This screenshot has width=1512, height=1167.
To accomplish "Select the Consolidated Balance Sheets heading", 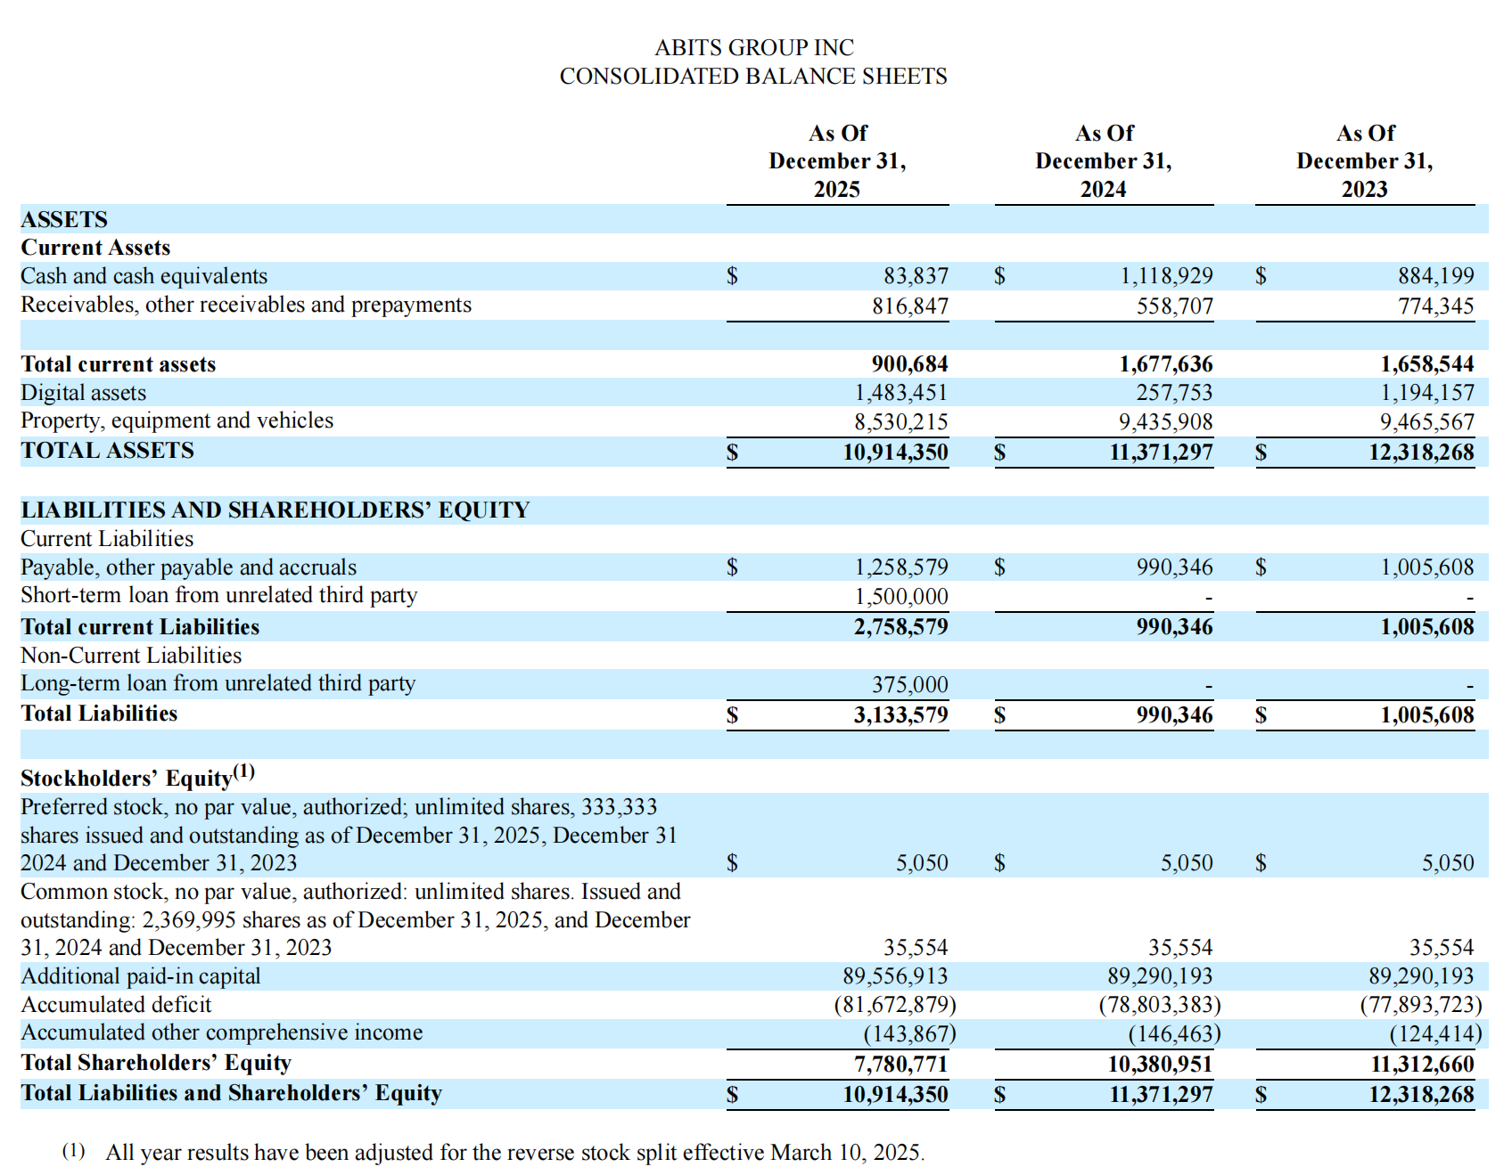I will pos(753,77).
